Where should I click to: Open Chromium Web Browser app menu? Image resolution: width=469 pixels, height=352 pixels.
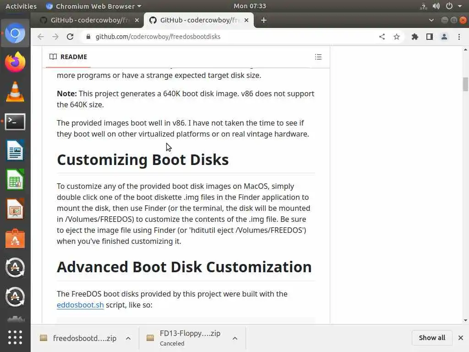pos(94,6)
